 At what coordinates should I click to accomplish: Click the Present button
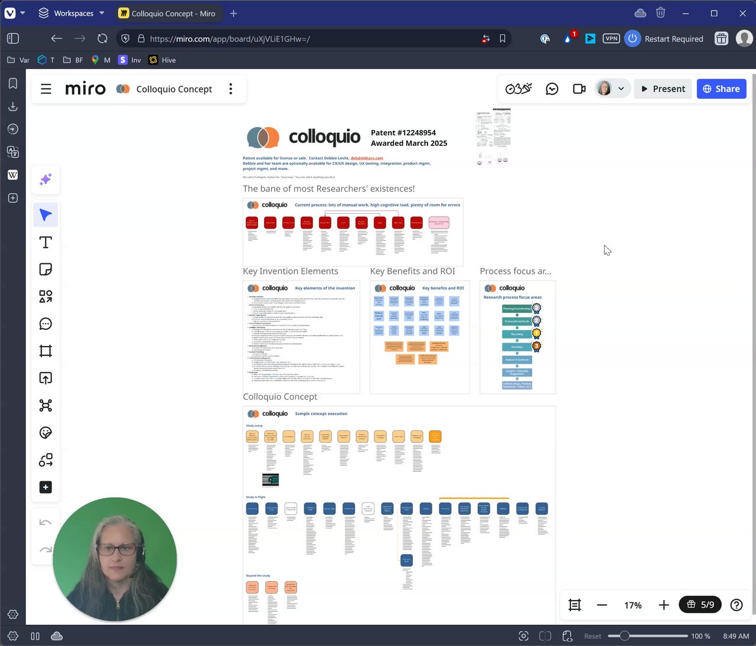(663, 89)
